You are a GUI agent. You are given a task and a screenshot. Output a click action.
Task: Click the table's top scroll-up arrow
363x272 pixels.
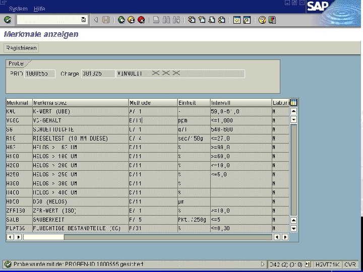[x=293, y=111]
